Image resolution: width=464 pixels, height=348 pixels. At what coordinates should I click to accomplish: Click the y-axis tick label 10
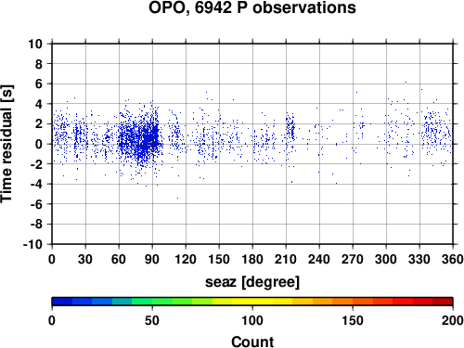pyautogui.click(x=35, y=44)
